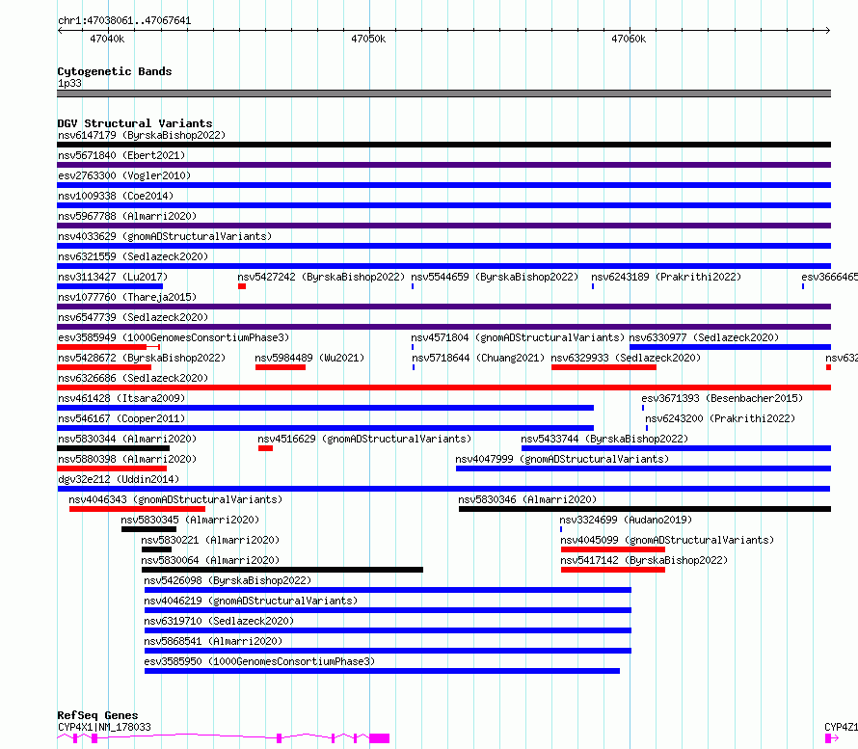The image size is (858, 749).
Task: Select the nsv4046343 red variant bar
Action: tap(137, 509)
